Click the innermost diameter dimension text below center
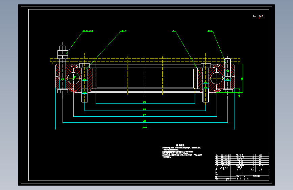Image resolution: width=293 pixels, height=190 pixels. click(x=144, y=102)
